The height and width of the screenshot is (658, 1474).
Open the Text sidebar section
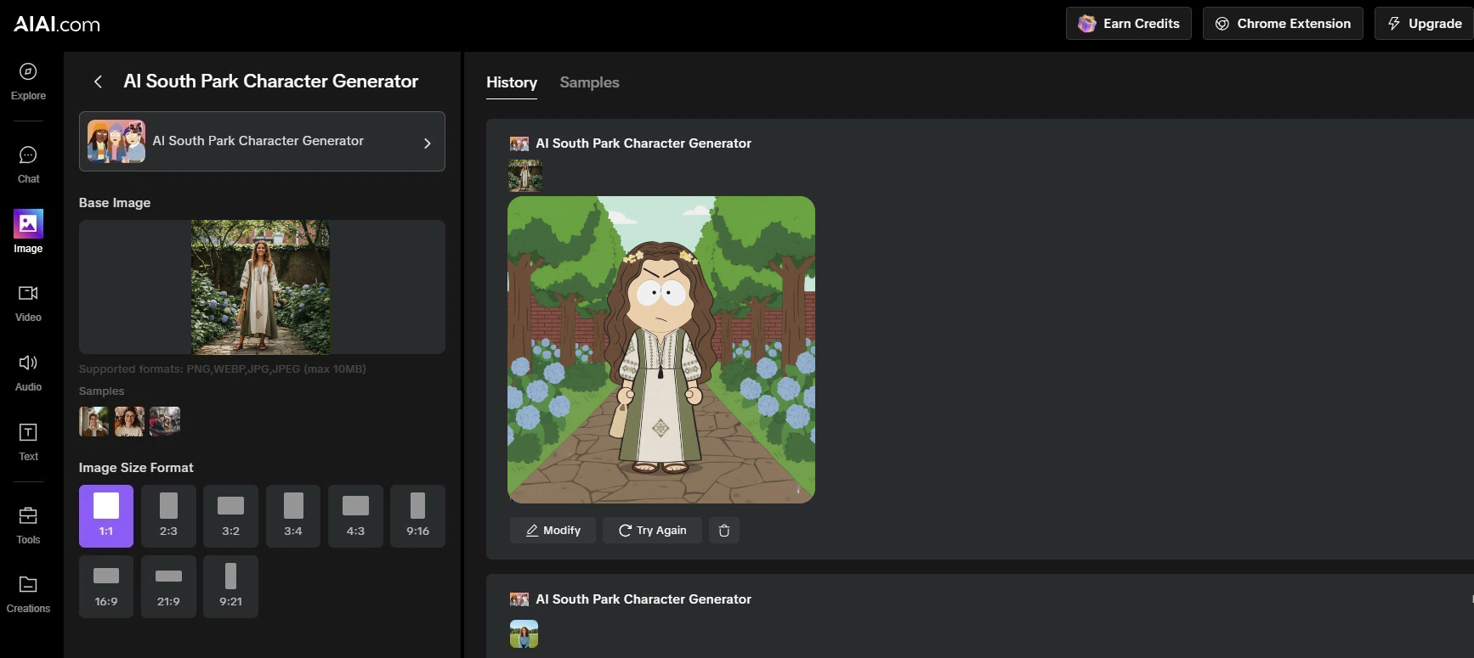28,442
